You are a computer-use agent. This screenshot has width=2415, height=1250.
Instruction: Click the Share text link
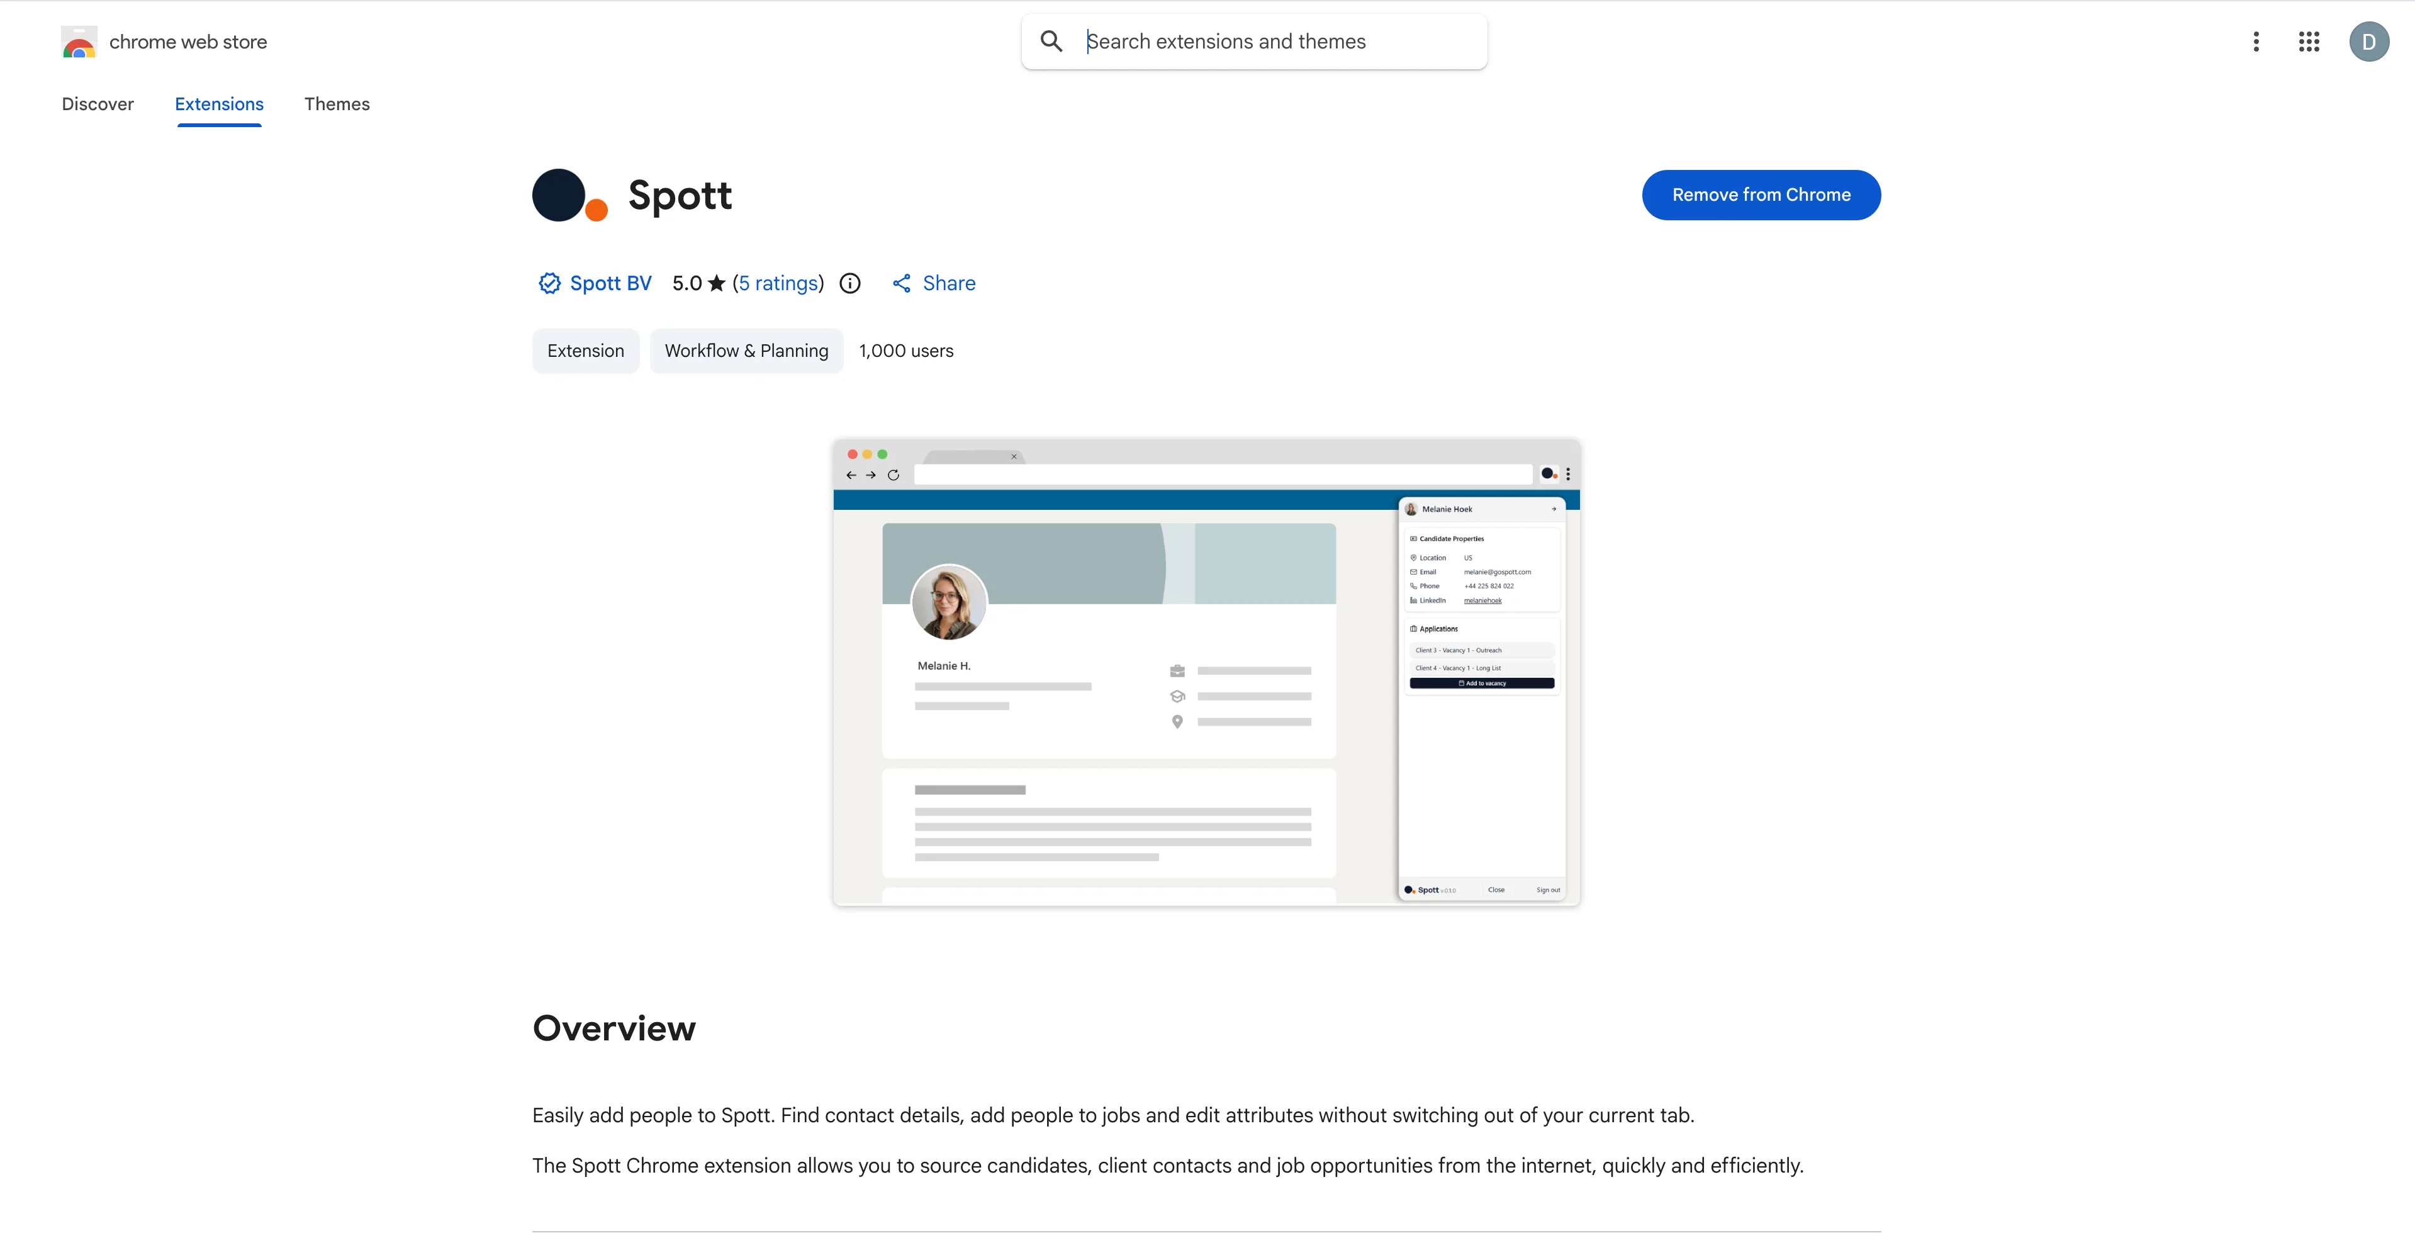click(949, 283)
